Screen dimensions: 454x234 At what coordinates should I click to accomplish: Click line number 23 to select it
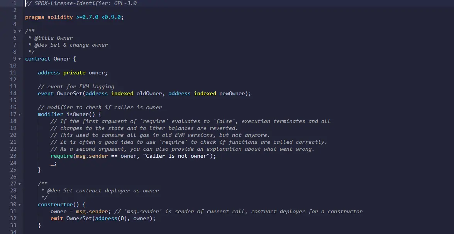point(13,156)
